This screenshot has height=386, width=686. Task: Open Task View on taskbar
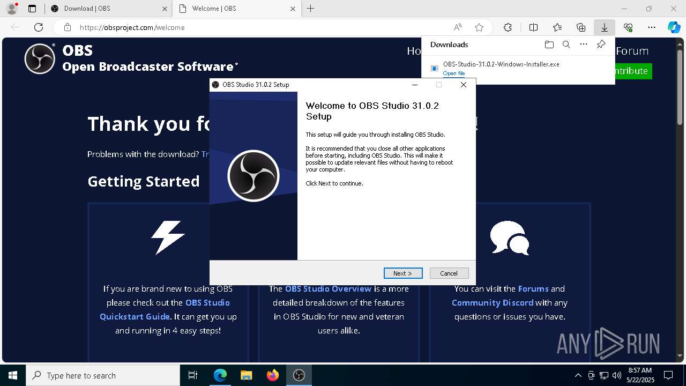pos(193,375)
